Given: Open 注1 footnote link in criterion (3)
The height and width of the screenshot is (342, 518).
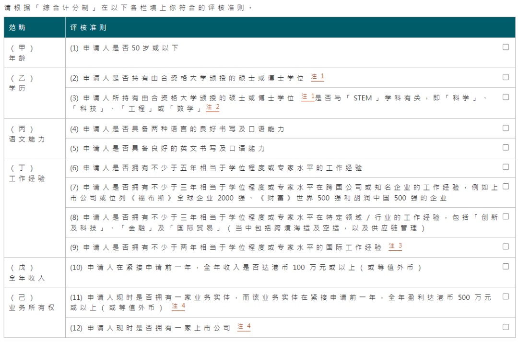Looking at the screenshot, I should 307,97.
